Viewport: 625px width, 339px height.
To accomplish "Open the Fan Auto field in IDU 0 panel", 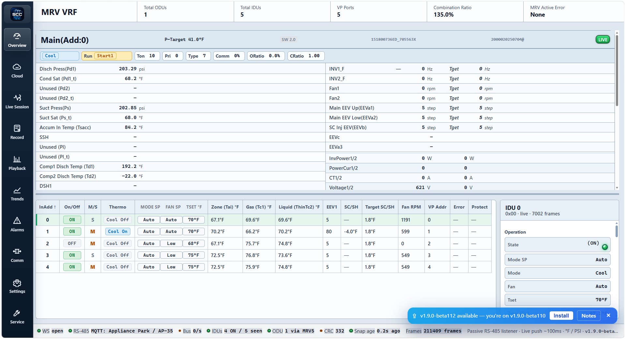I will (x=557, y=287).
